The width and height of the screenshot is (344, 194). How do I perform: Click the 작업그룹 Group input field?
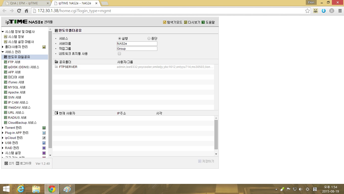click(x=137, y=49)
